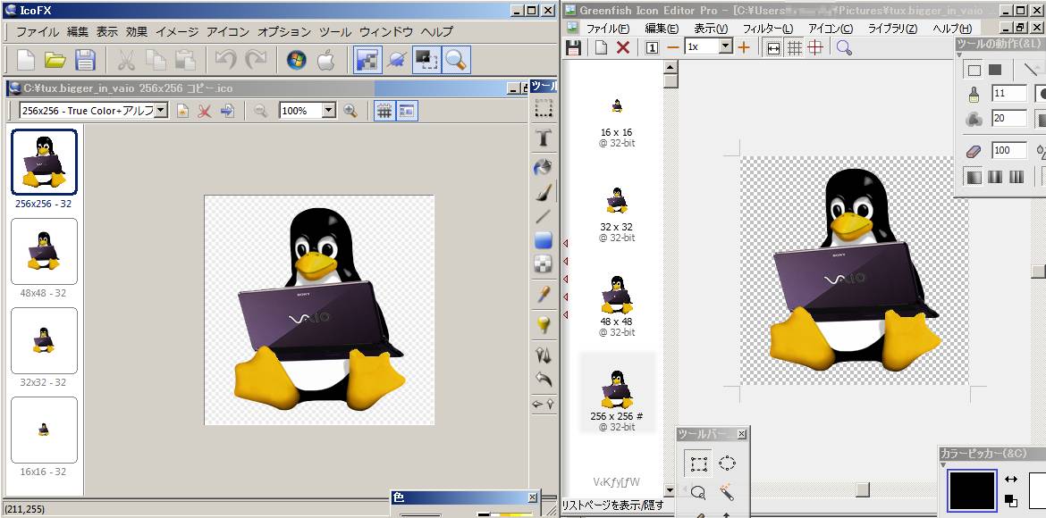Toggle the crossed-out globe icon in IcoFX
The width and height of the screenshot is (1046, 518).
(397, 60)
